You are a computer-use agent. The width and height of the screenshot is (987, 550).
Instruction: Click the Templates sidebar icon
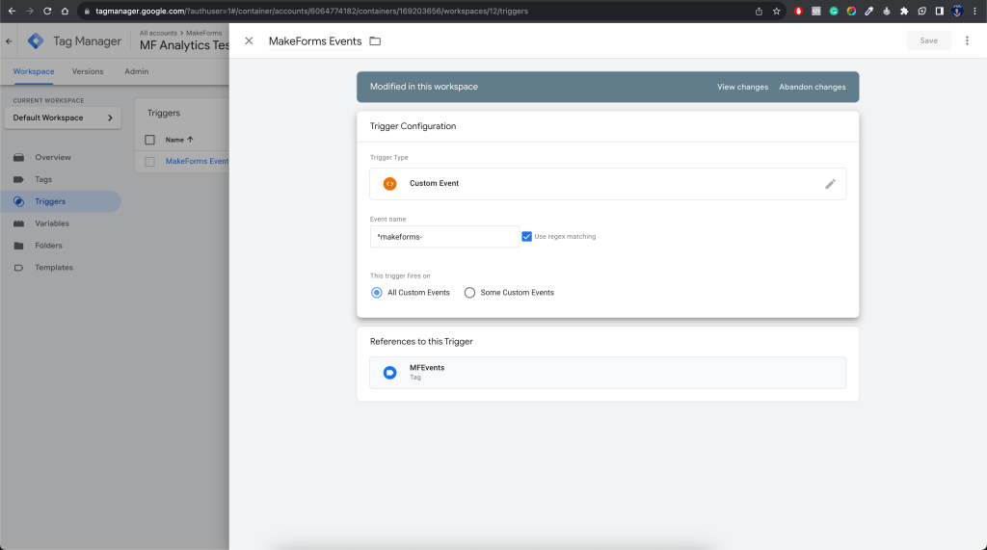pyautogui.click(x=19, y=268)
